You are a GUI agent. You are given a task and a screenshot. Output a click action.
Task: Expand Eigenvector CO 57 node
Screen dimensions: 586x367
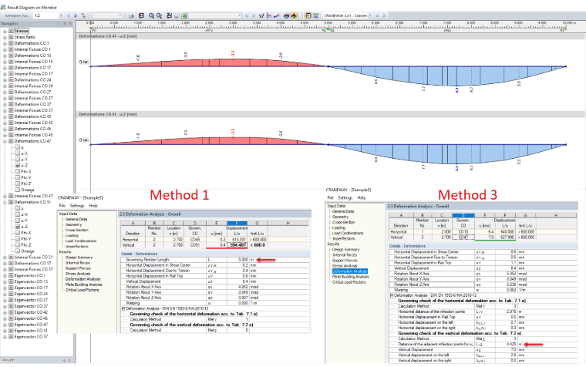coord(5,337)
